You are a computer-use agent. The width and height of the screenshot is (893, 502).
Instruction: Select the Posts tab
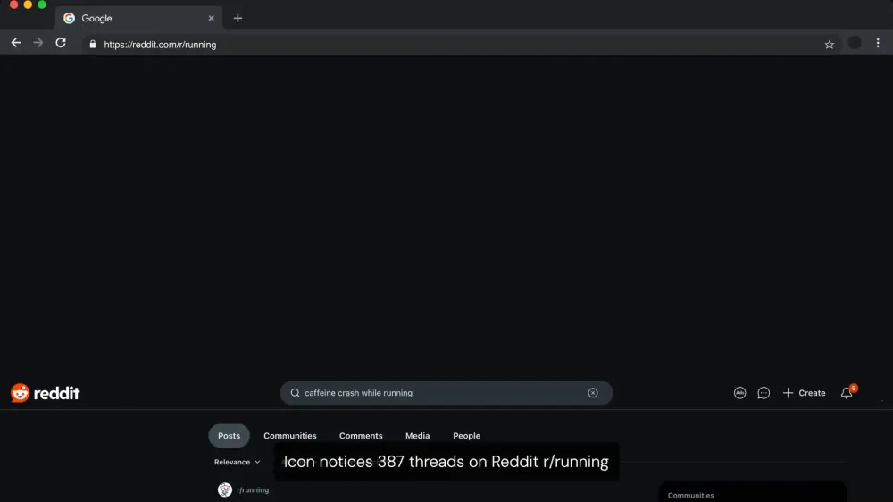tap(229, 436)
